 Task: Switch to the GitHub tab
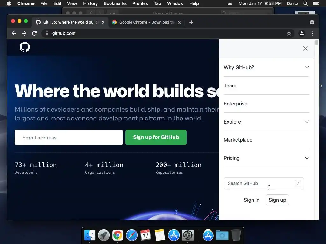(70, 22)
